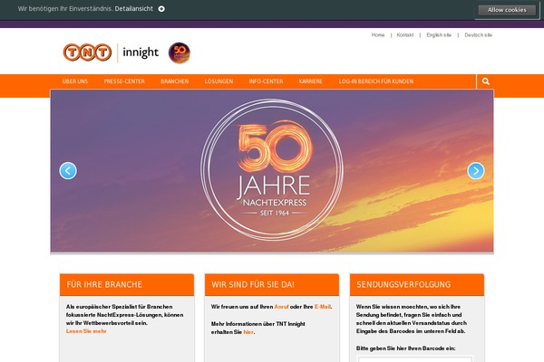
Task: Open the Karriere menu
Action: (311, 81)
